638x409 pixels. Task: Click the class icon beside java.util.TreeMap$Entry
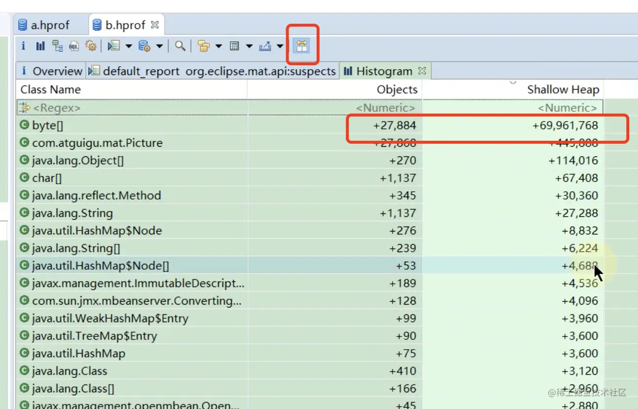click(x=24, y=336)
